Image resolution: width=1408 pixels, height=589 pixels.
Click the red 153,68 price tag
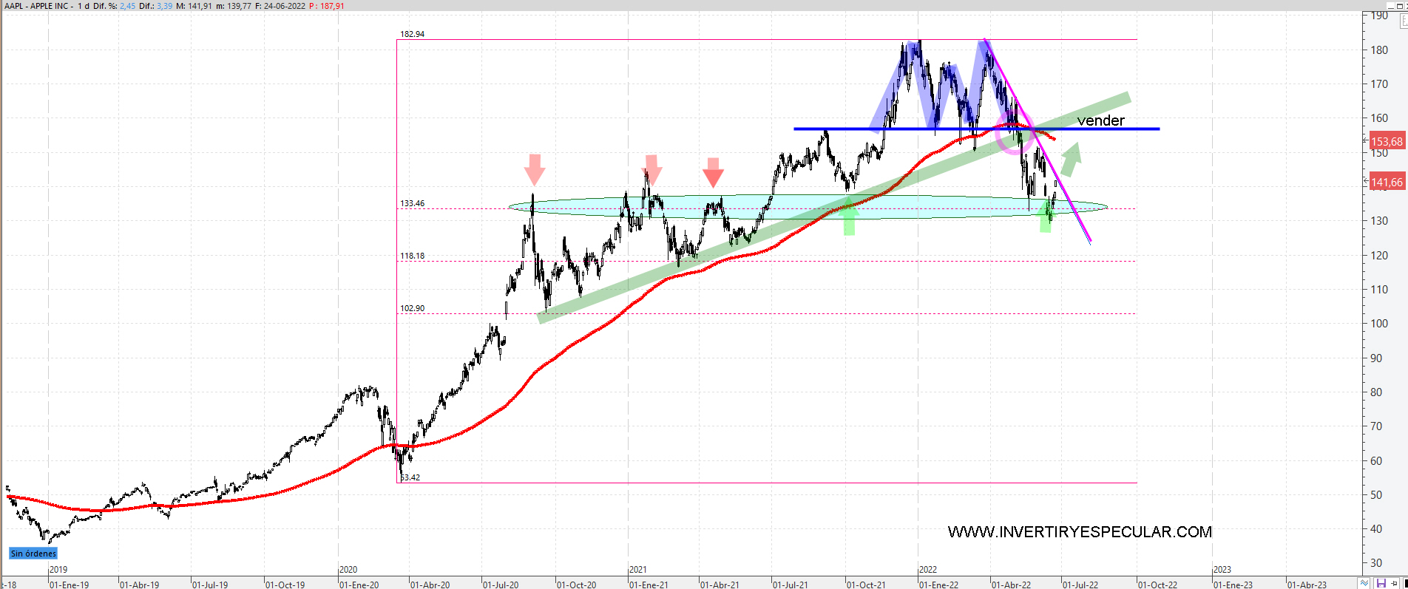point(1387,141)
